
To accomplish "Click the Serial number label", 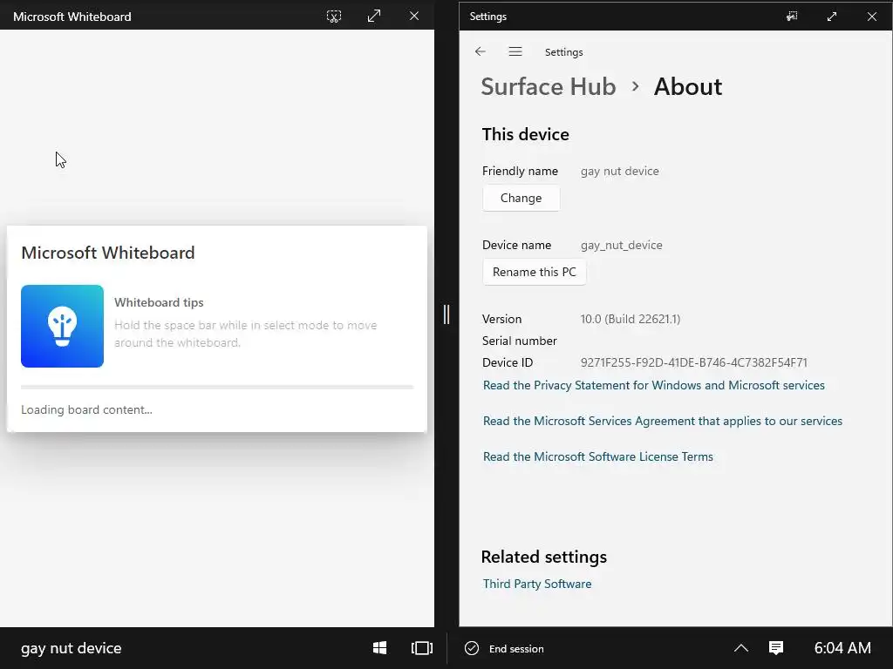I will coord(520,341).
